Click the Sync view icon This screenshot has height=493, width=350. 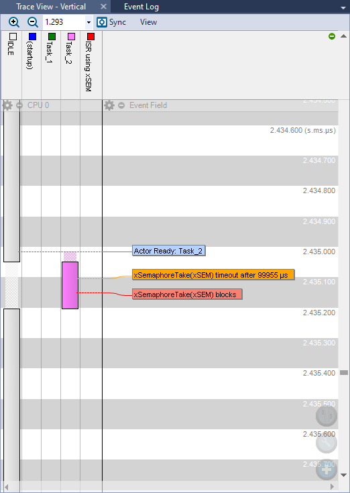pyautogui.click(x=102, y=22)
